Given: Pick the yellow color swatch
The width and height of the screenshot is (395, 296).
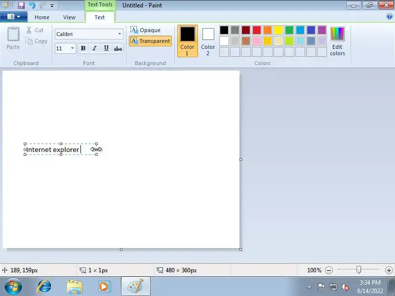Looking at the screenshot, I should [278, 30].
